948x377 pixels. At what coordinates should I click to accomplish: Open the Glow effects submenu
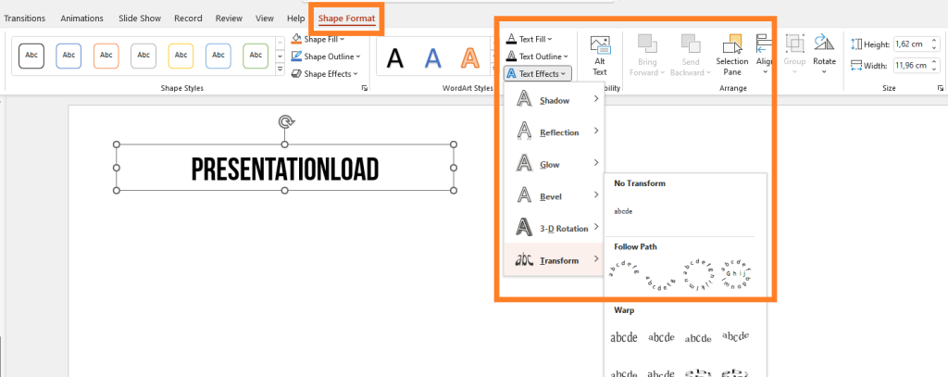(554, 165)
